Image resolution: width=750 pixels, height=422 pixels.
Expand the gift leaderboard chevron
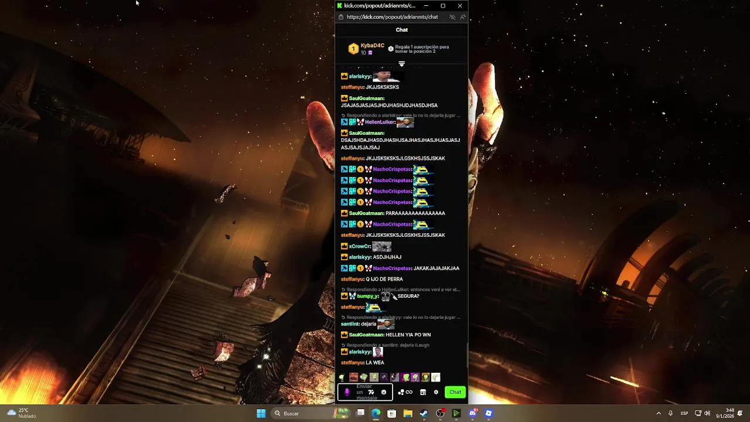401,63
